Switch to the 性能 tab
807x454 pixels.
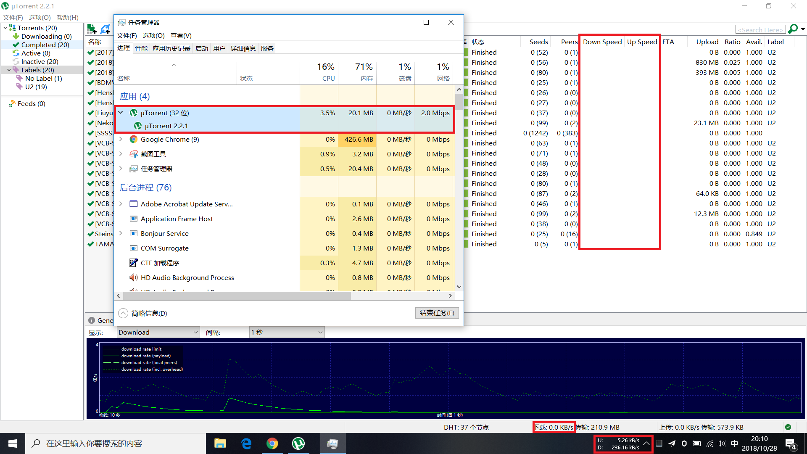pyautogui.click(x=141, y=48)
